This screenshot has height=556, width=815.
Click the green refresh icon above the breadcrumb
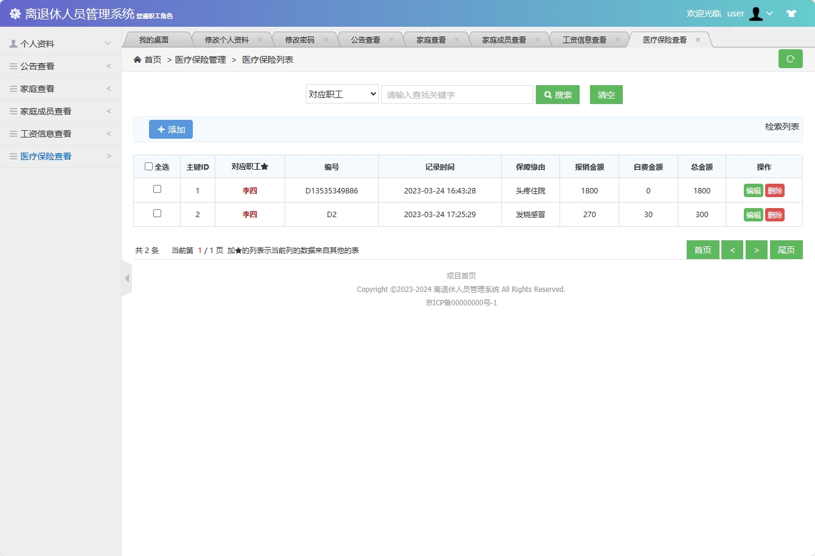791,58
